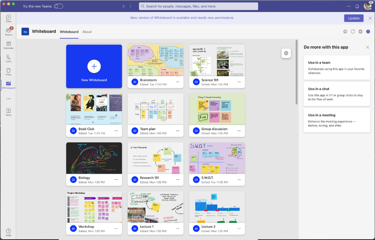Show more apps ellipsis in sidebar

[x=8, y=99]
